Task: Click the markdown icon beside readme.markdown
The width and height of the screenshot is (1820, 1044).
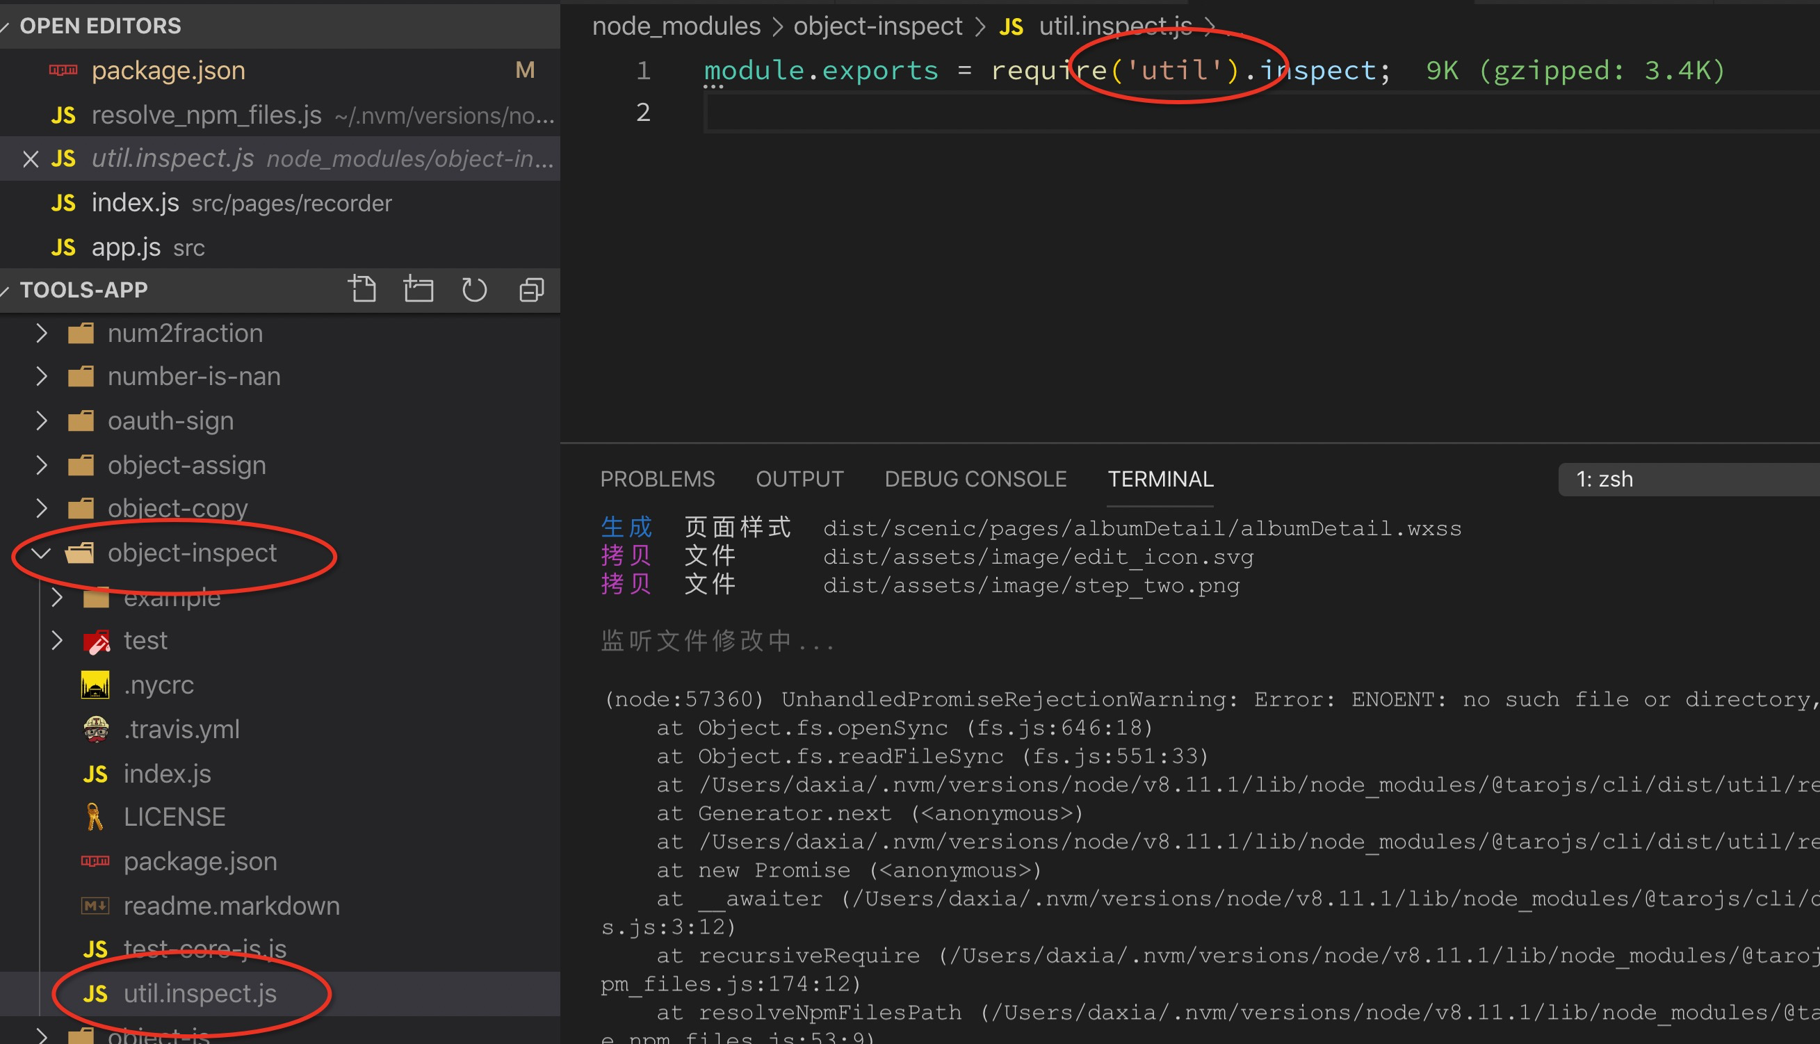Action: click(95, 905)
